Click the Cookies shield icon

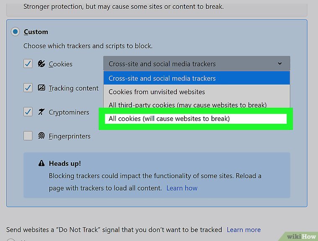point(41,64)
